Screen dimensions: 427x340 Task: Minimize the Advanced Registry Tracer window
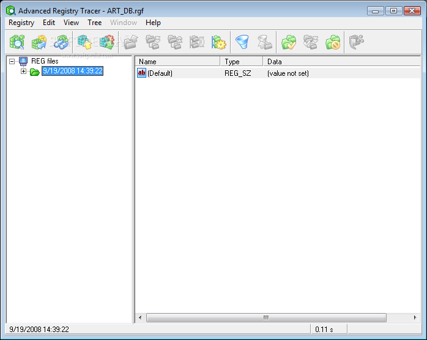click(375, 11)
